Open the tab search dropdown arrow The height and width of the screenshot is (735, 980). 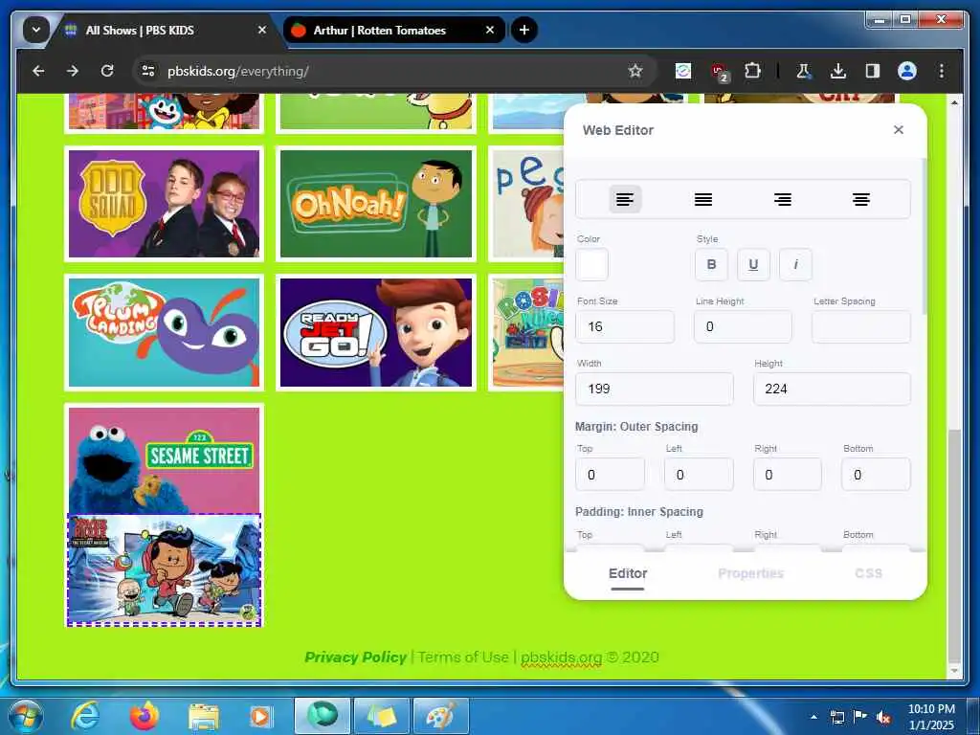pos(36,30)
